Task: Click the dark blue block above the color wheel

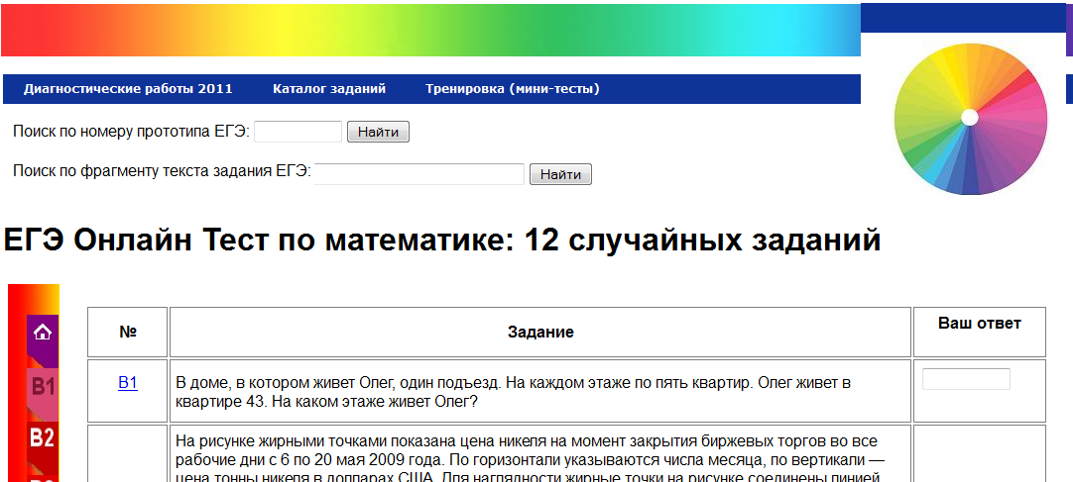Action: coord(961,18)
